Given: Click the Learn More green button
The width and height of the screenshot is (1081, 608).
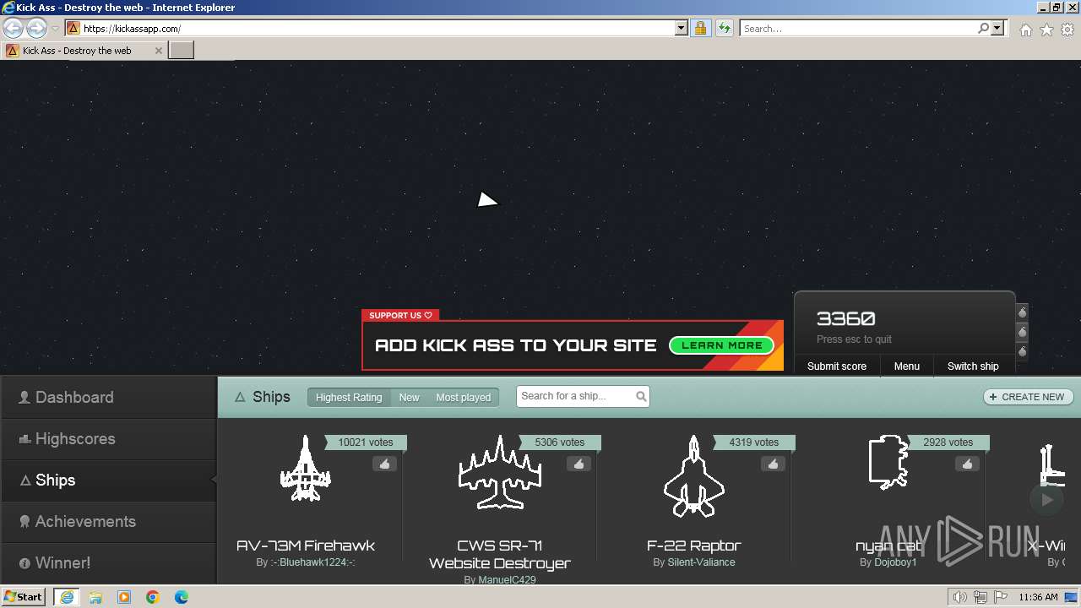Looking at the screenshot, I should coord(721,345).
